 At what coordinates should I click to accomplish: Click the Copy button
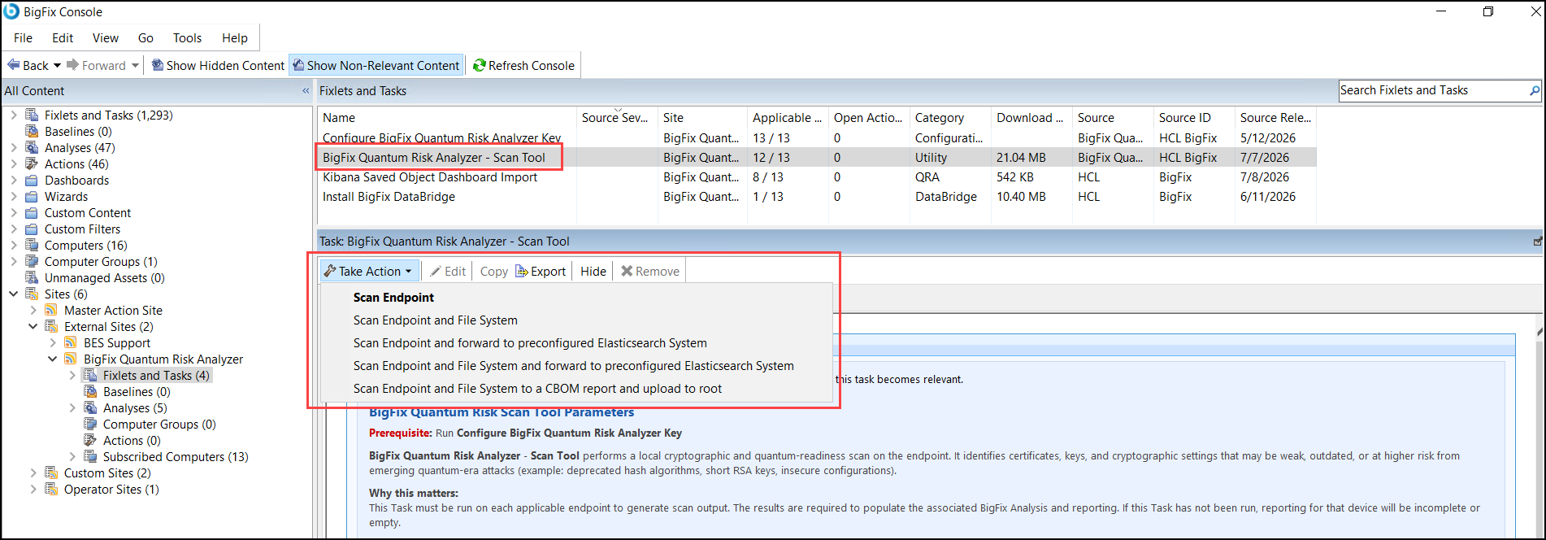[x=493, y=272]
